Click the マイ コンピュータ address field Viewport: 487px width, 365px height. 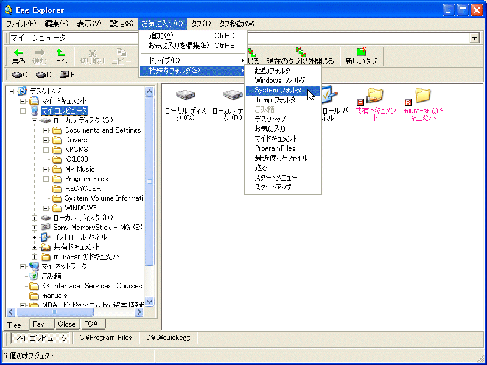(x=239, y=38)
